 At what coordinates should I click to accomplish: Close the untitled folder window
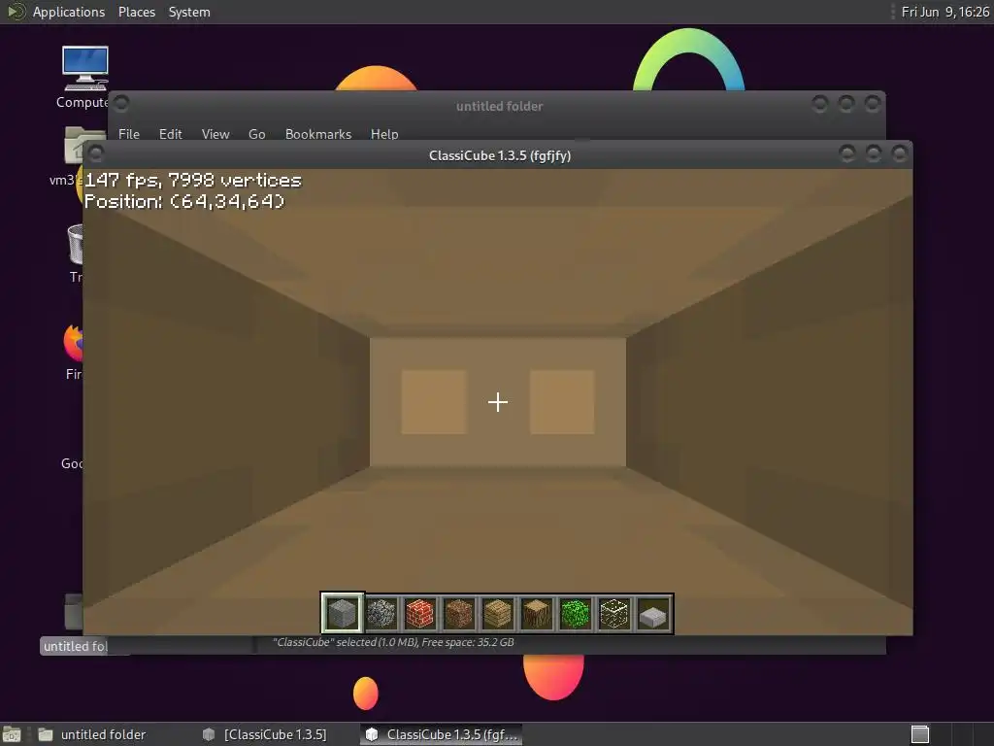pos(873,103)
